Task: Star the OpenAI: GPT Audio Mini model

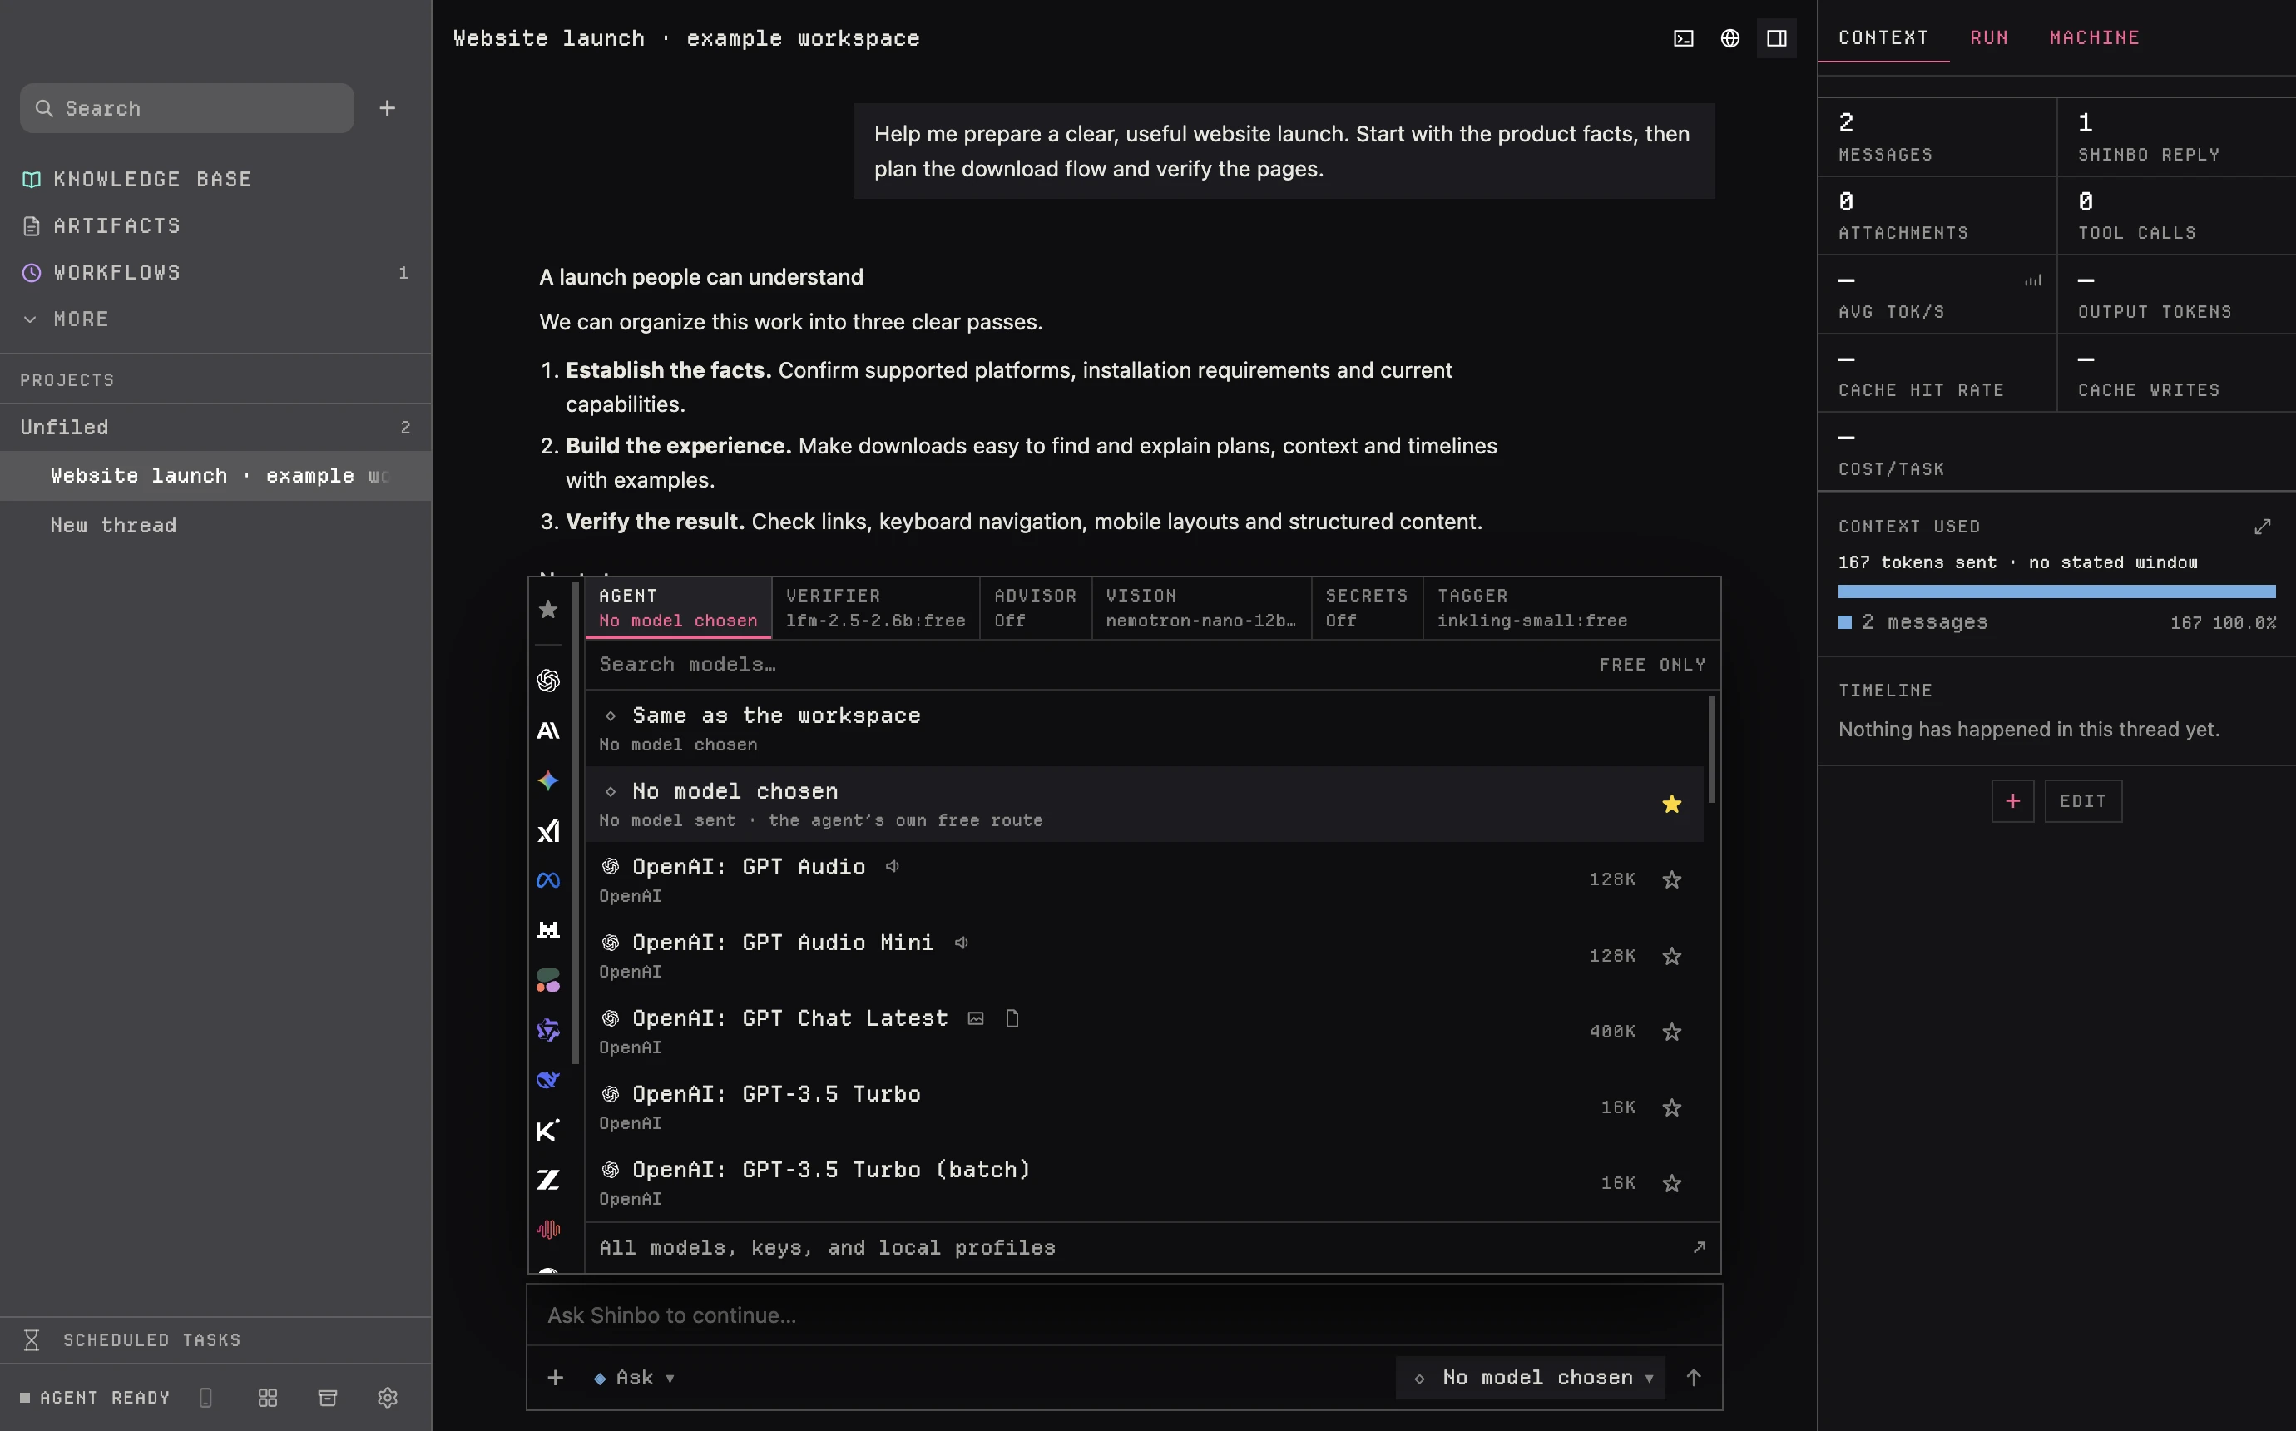Action: tap(1671, 955)
